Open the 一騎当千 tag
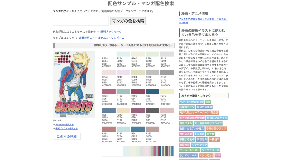Viewport: 282px width, 160px height. (214, 140)
